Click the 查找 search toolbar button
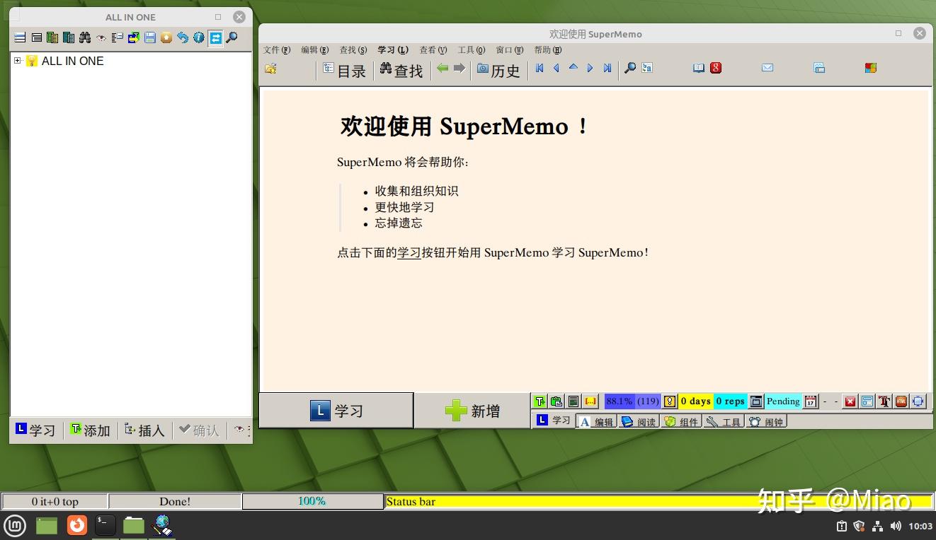 pyautogui.click(x=401, y=70)
